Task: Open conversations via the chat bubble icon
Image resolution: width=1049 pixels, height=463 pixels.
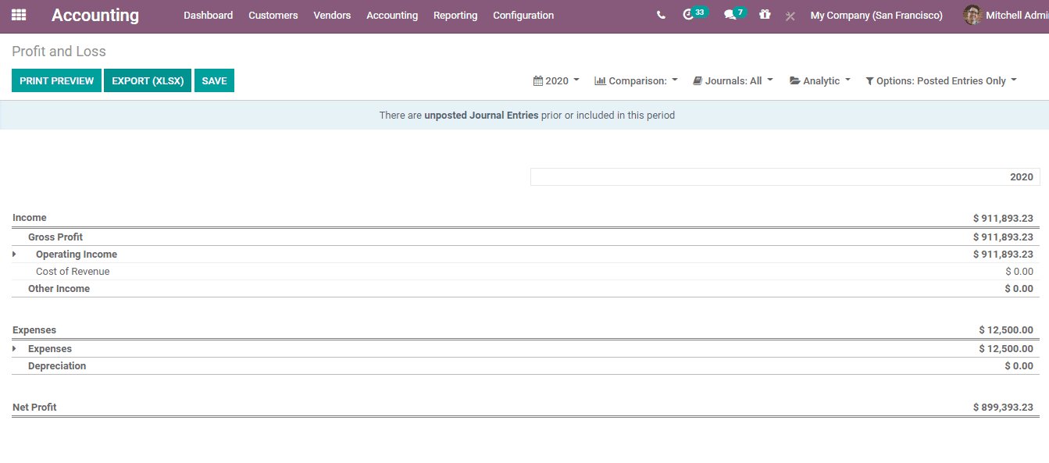Action: click(x=730, y=15)
